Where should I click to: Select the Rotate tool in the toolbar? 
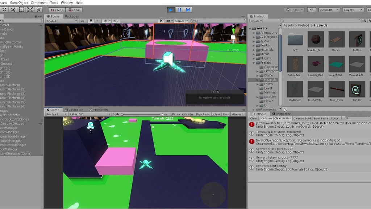(x=4, y=10)
